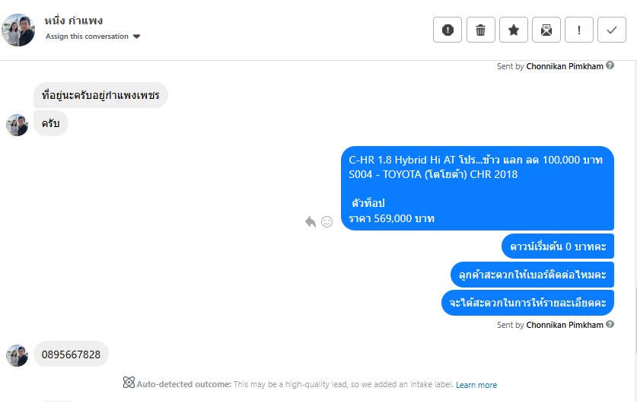The image size is (637, 410).
Task: Click avatar beside the ครับ message
Action: 17,125
